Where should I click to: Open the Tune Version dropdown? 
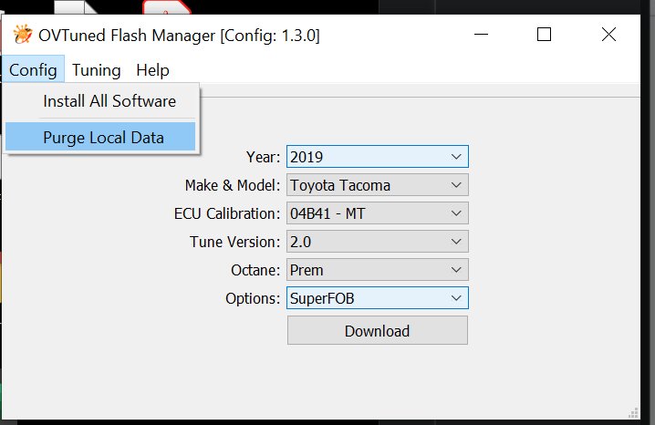(377, 242)
